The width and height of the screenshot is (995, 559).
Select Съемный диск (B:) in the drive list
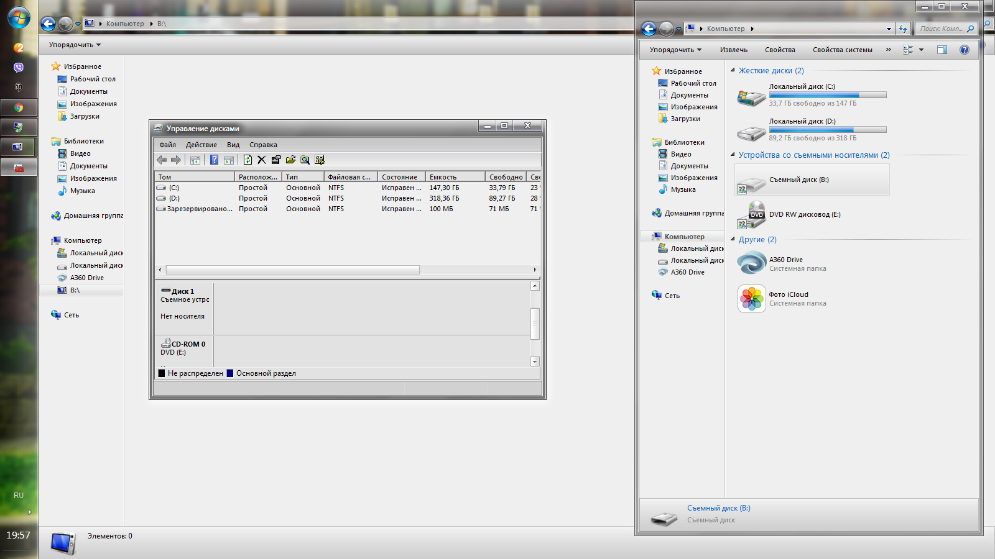coord(798,180)
